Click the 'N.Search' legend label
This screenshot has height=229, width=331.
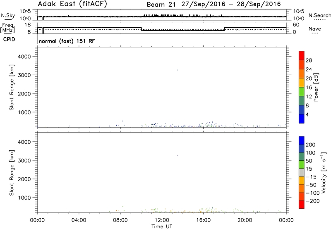319,15
